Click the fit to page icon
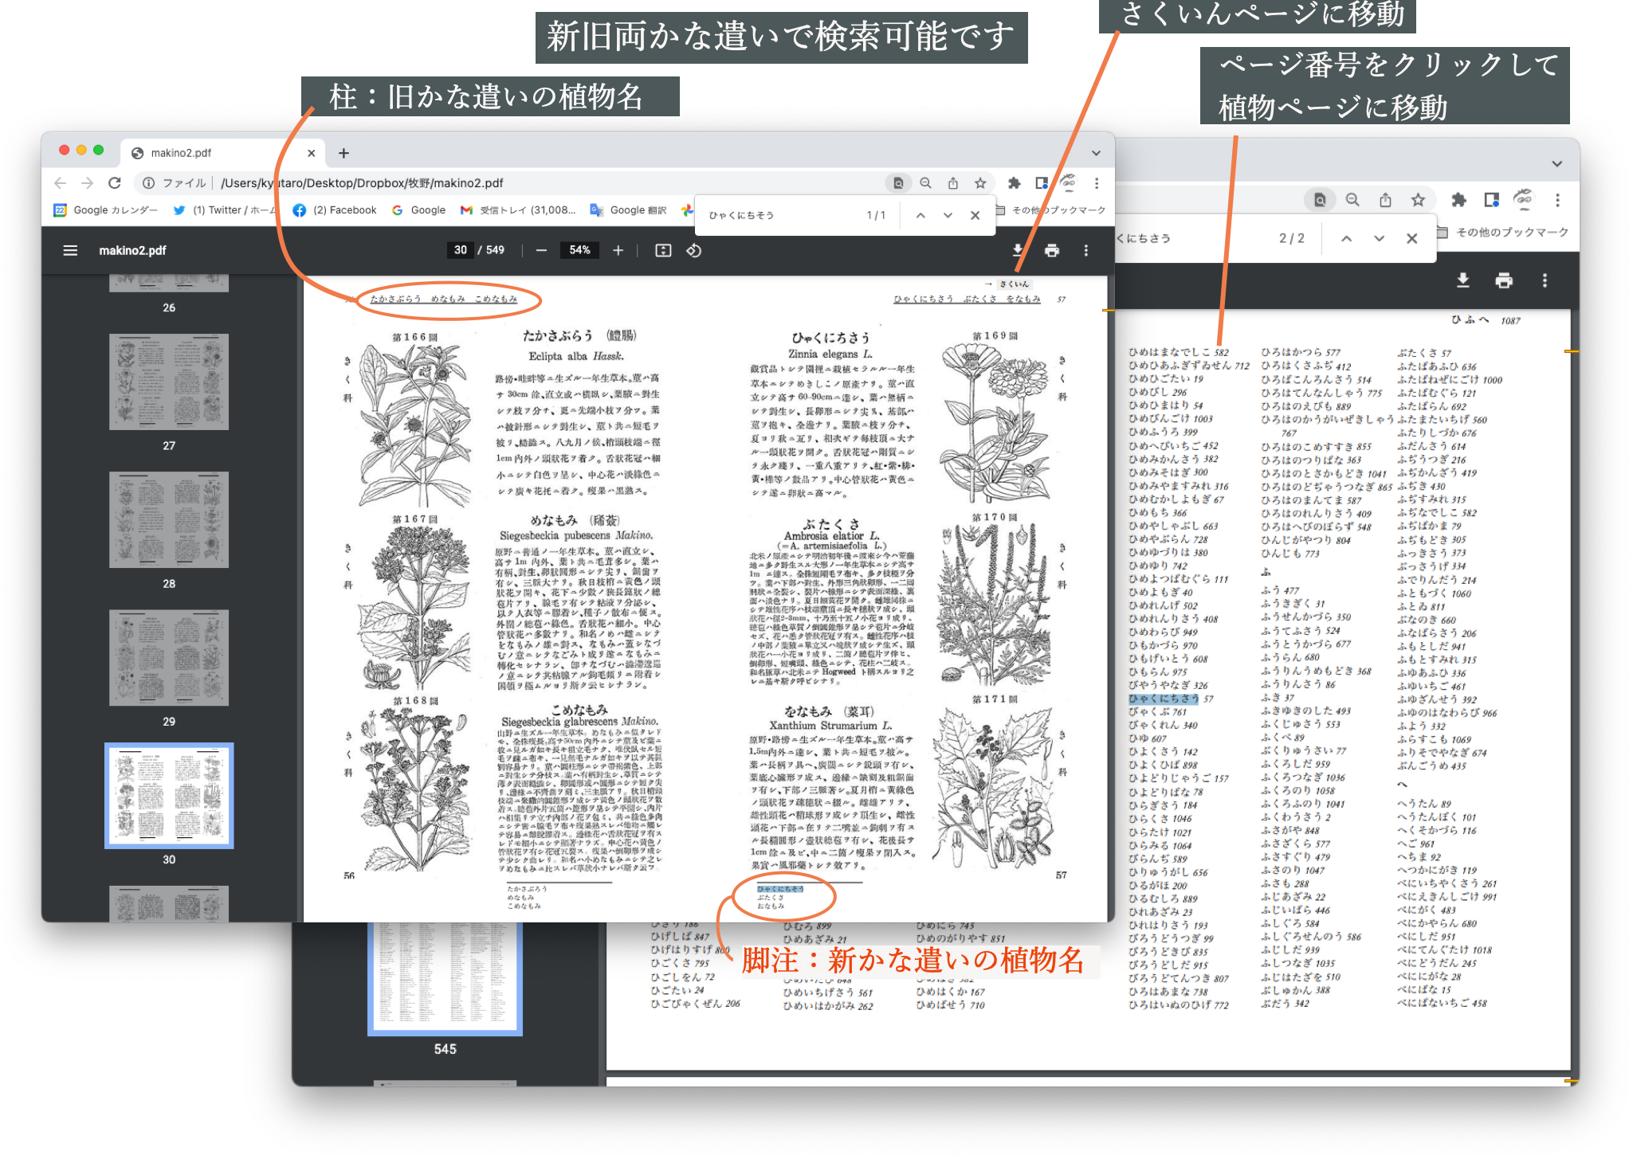The width and height of the screenshot is (1629, 1155). pyautogui.click(x=663, y=250)
